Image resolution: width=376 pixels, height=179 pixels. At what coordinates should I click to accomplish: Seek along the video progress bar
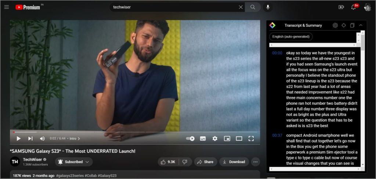click(x=135, y=132)
